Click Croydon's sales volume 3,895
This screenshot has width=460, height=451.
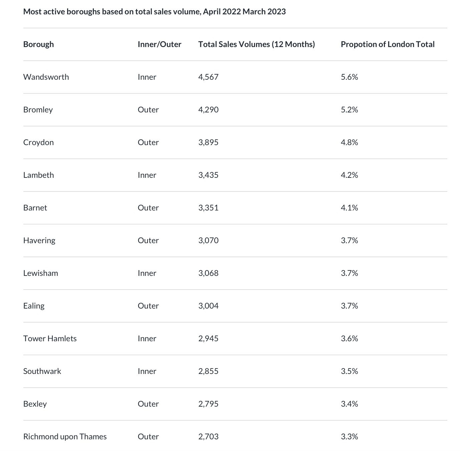click(x=208, y=142)
